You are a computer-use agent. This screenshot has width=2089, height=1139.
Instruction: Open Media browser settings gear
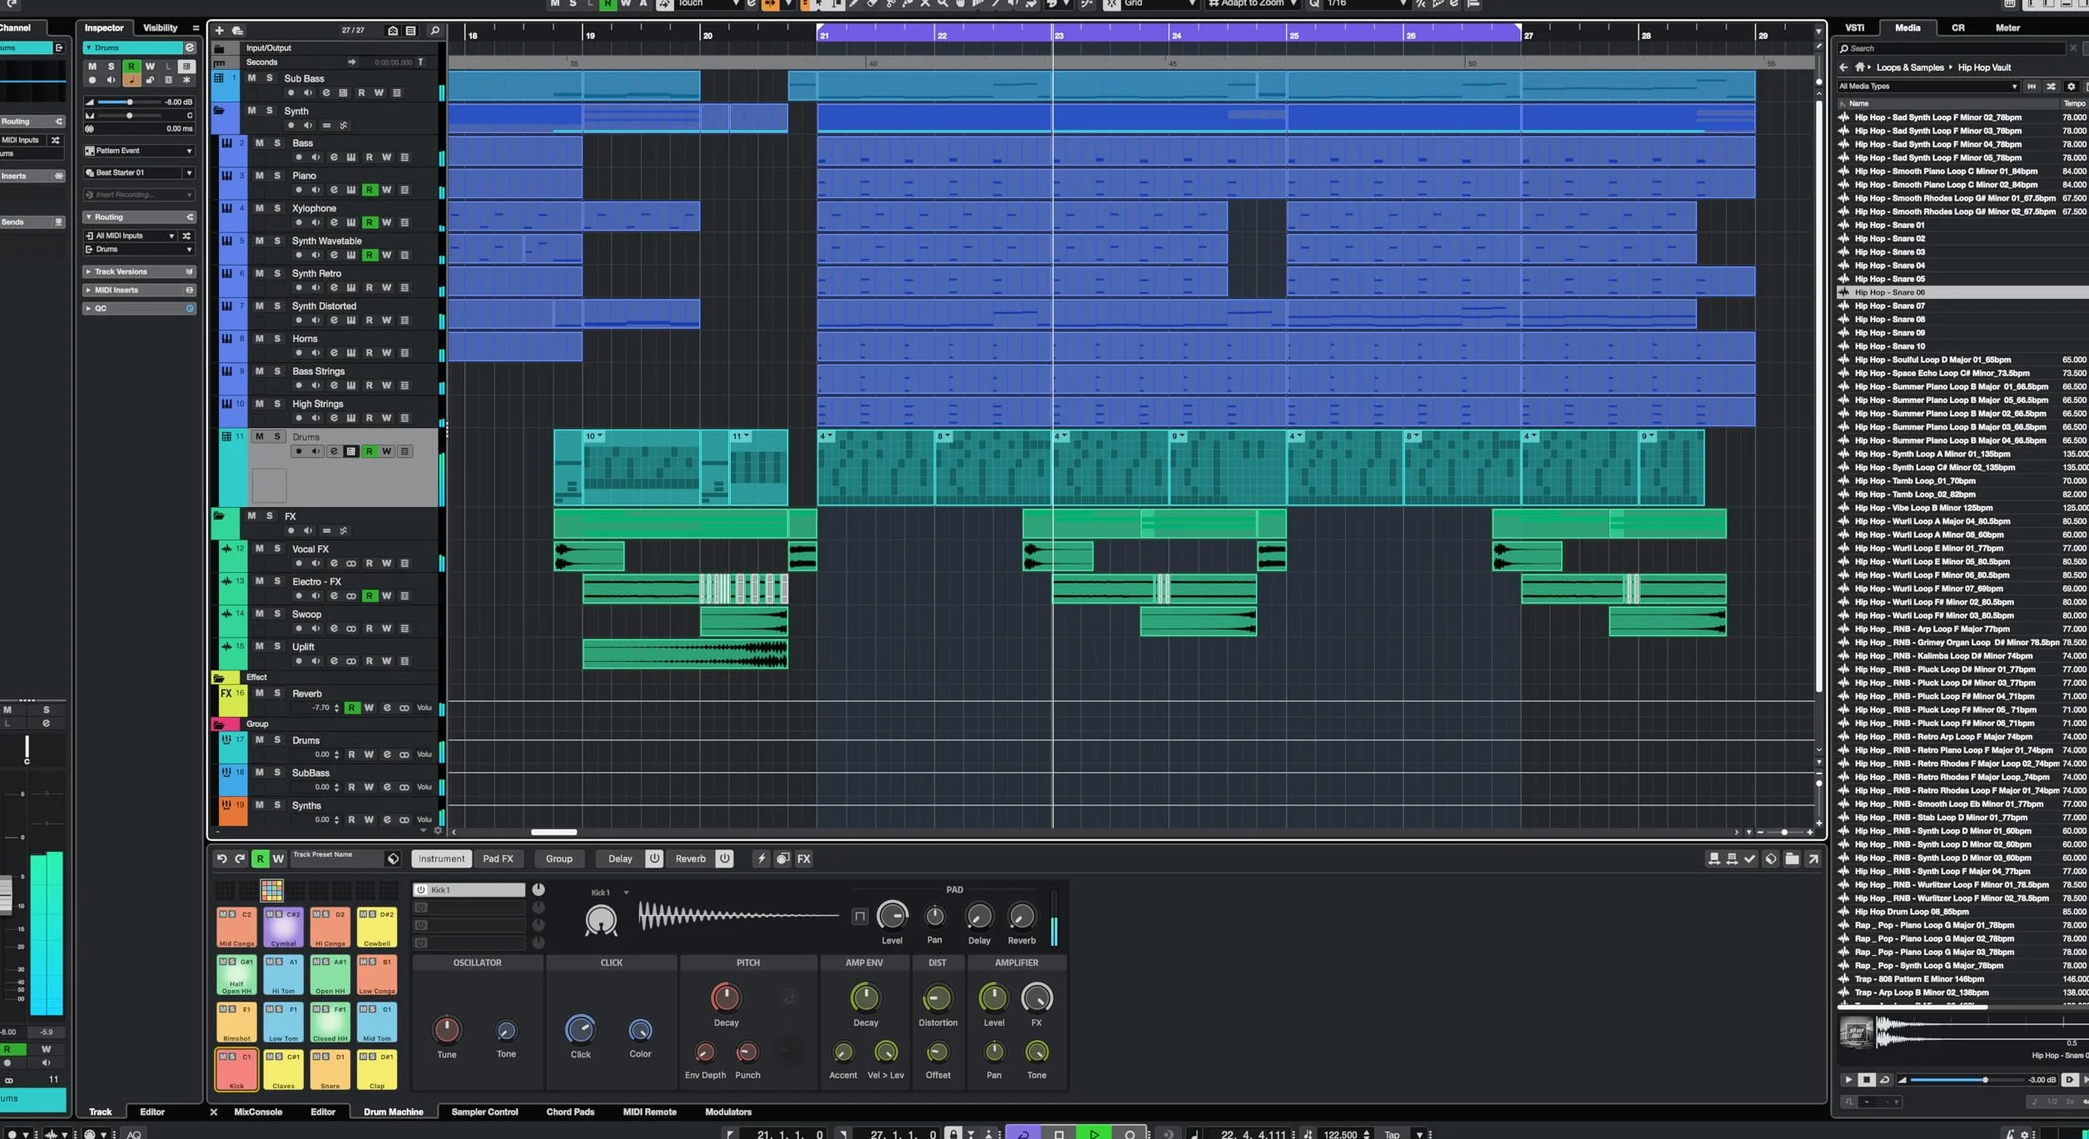click(x=2071, y=87)
